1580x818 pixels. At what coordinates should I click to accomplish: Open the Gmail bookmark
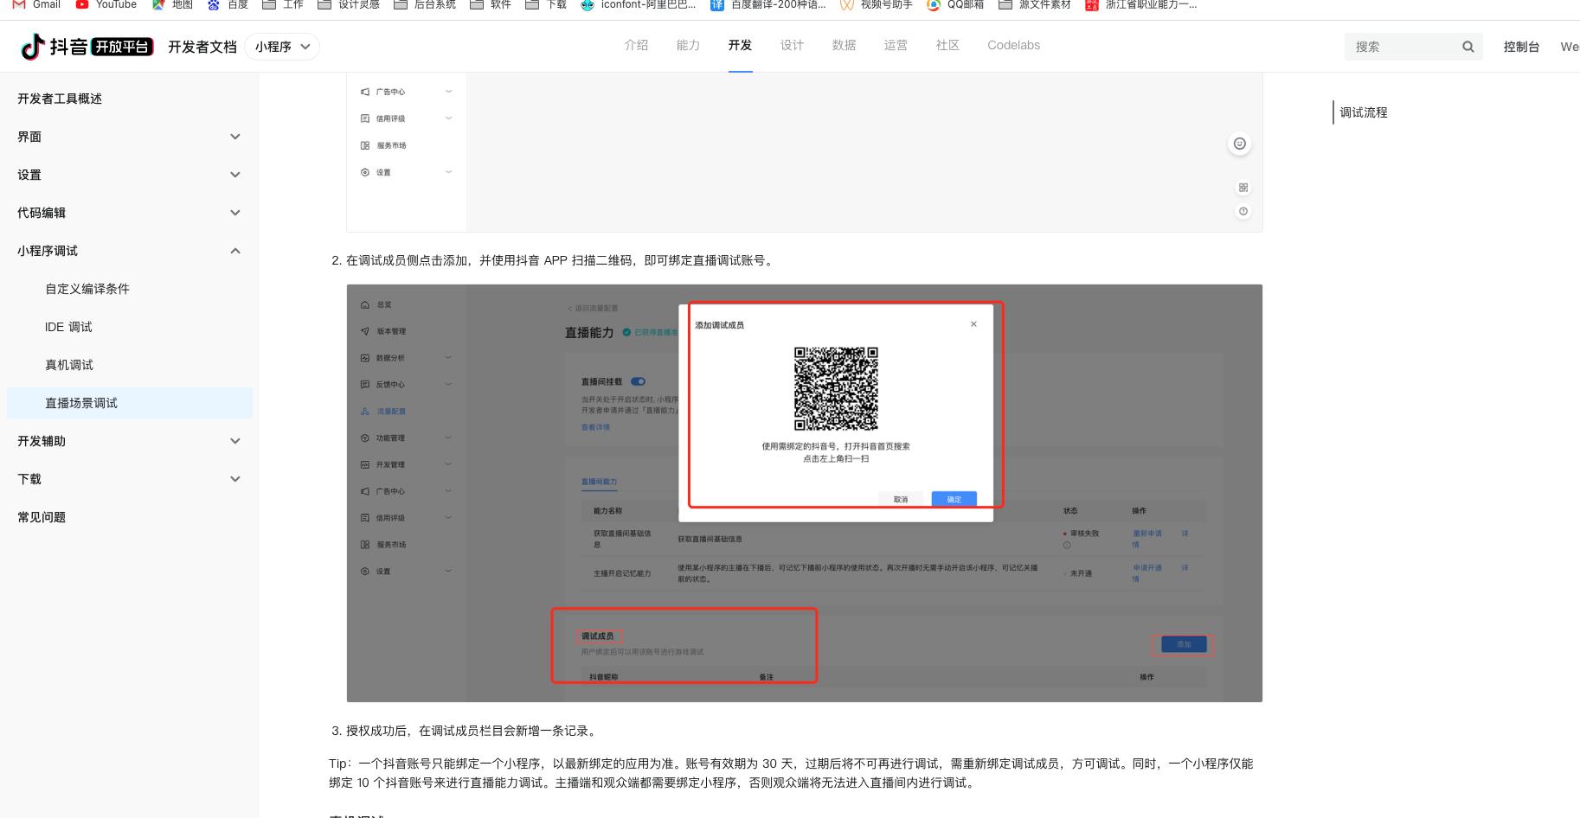pos(36,4)
